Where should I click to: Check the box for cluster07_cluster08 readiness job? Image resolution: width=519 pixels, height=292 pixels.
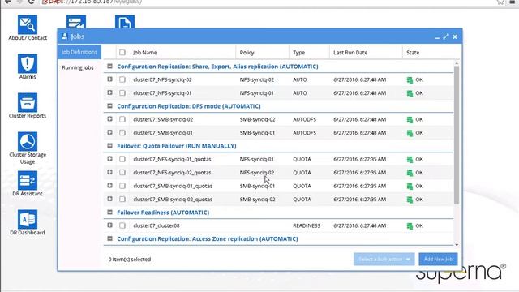(x=122, y=225)
